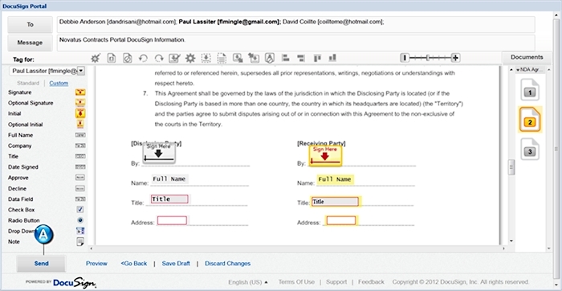The width and height of the screenshot is (562, 291).
Task: Select the Note tag icon
Action: (80, 242)
